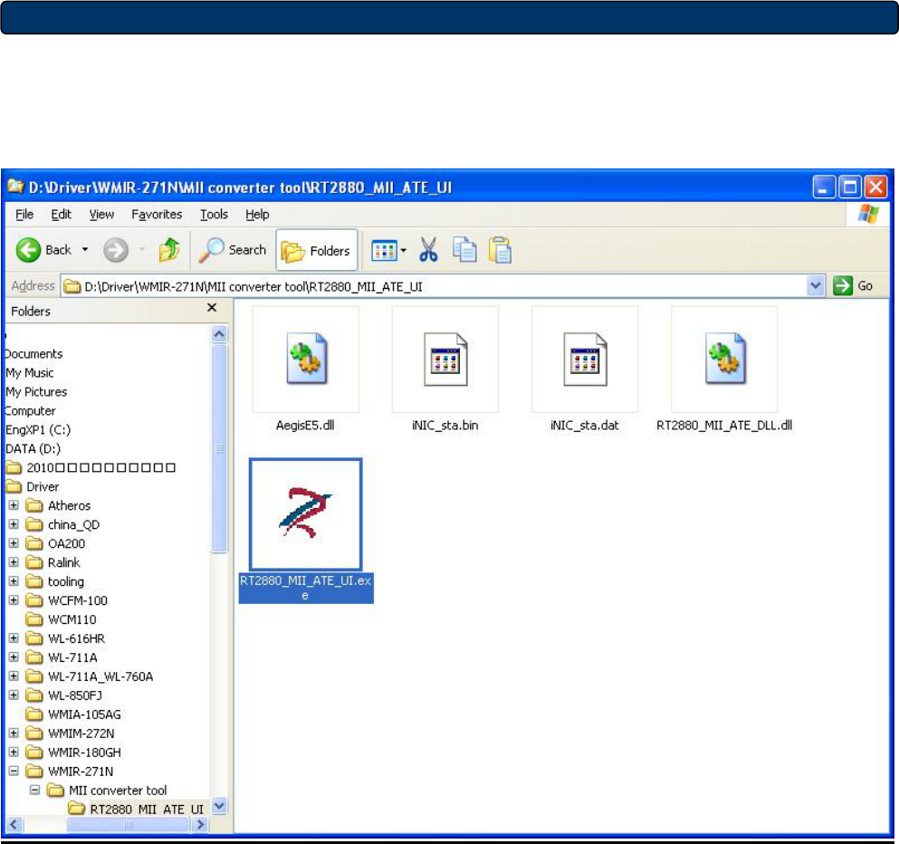Close the Folders pane
The height and width of the screenshot is (844, 899).
pyautogui.click(x=212, y=308)
